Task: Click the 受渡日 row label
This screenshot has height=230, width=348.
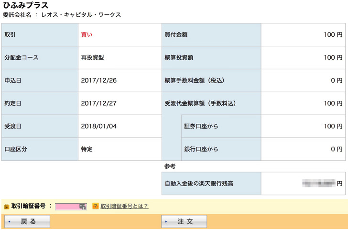Action: pos(12,126)
